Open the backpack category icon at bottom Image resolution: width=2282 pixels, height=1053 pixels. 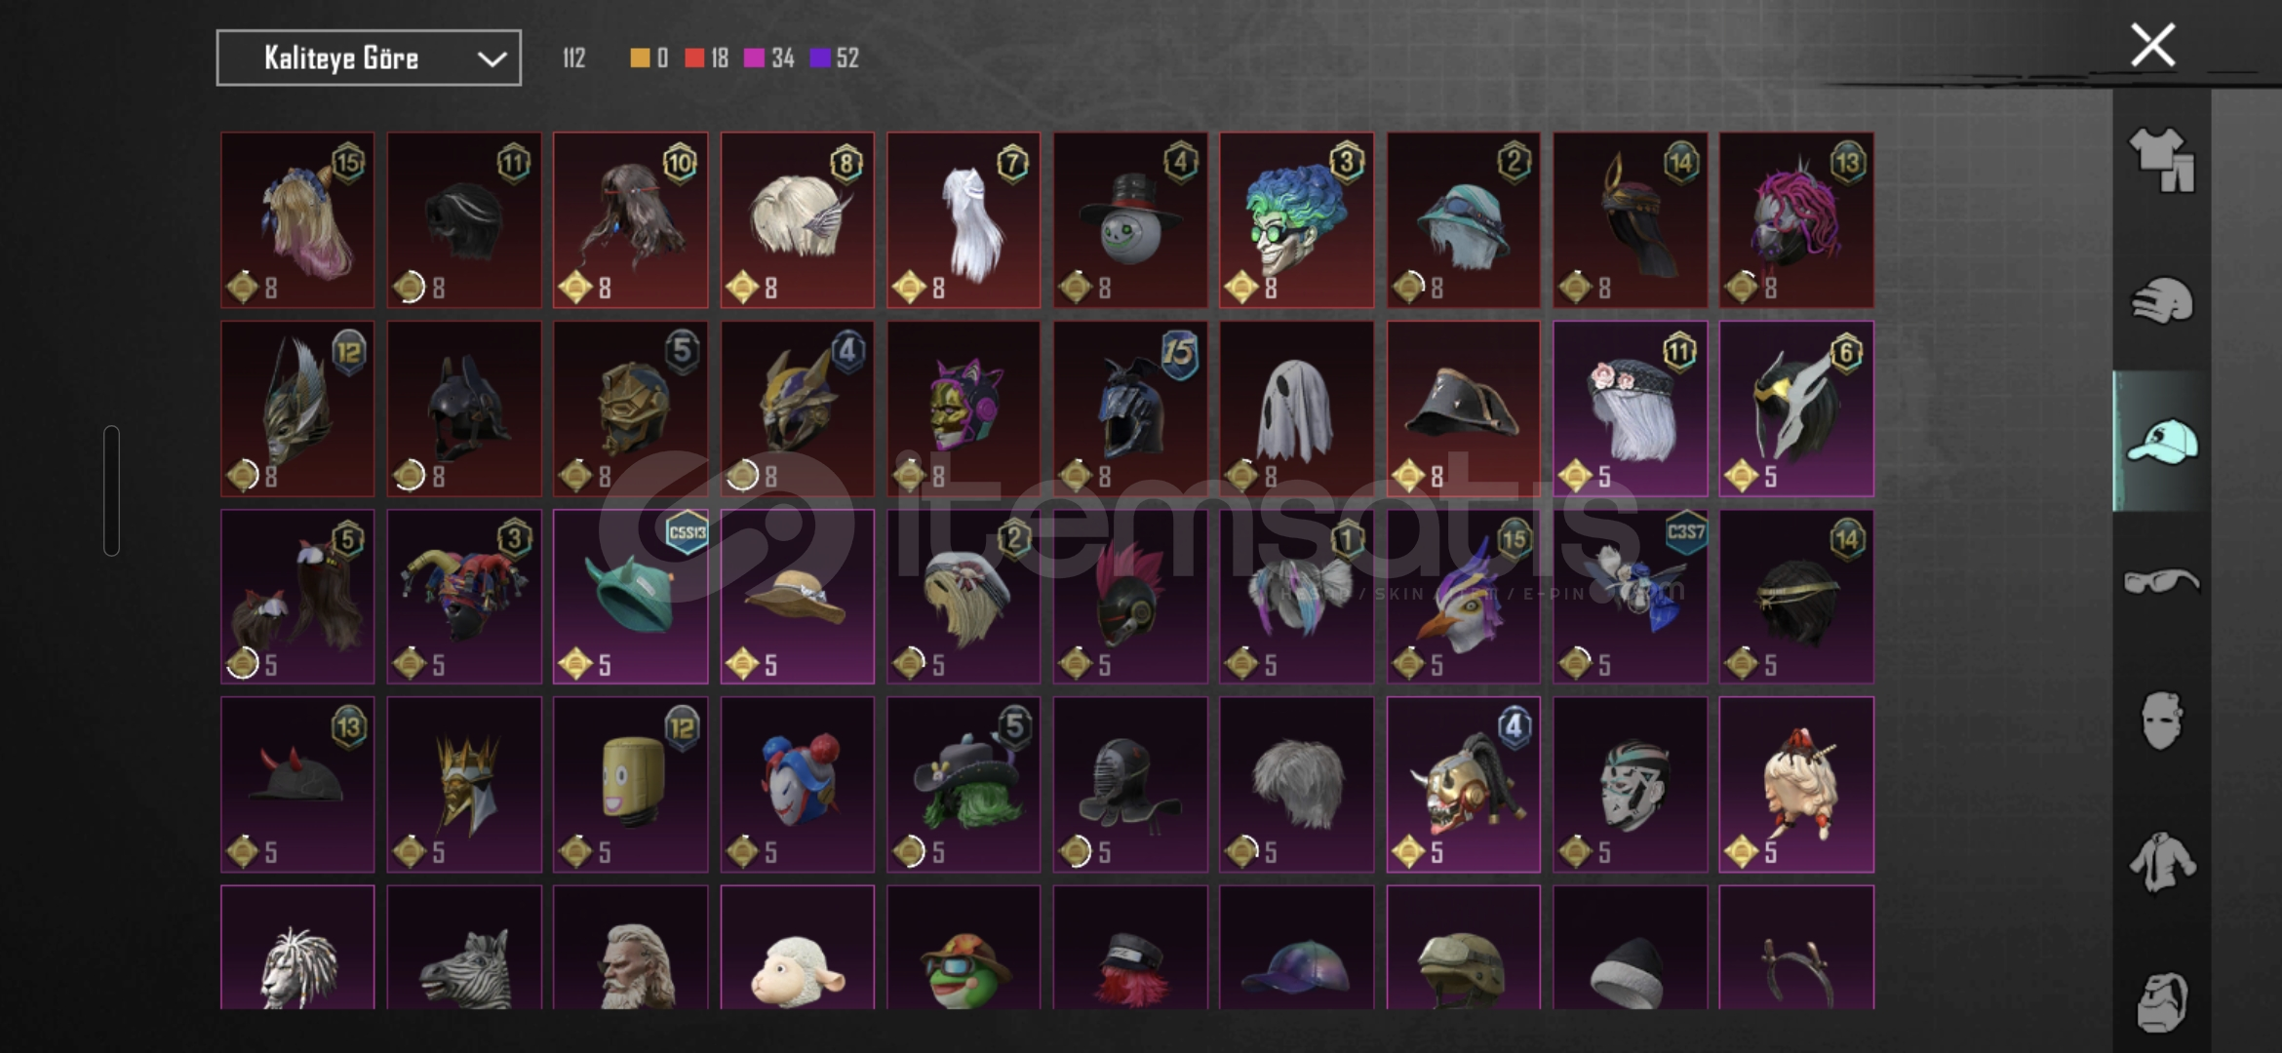[2161, 1001]
